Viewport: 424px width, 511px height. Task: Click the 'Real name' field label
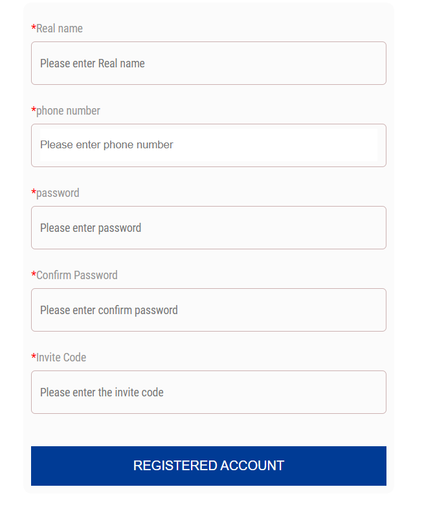(60, 28)
